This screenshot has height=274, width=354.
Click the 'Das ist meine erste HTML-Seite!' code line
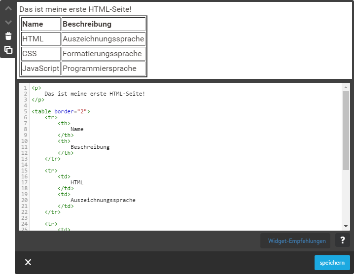pos(94,94)
